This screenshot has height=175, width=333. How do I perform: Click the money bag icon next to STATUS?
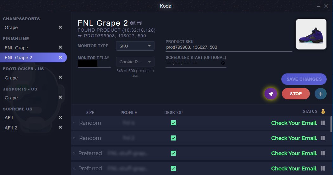[x=323, y=111]
